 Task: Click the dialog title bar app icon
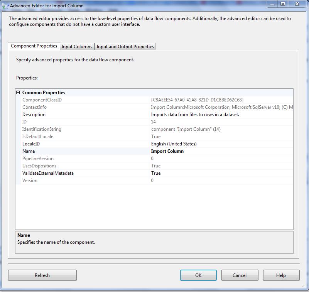coord(5,6)
